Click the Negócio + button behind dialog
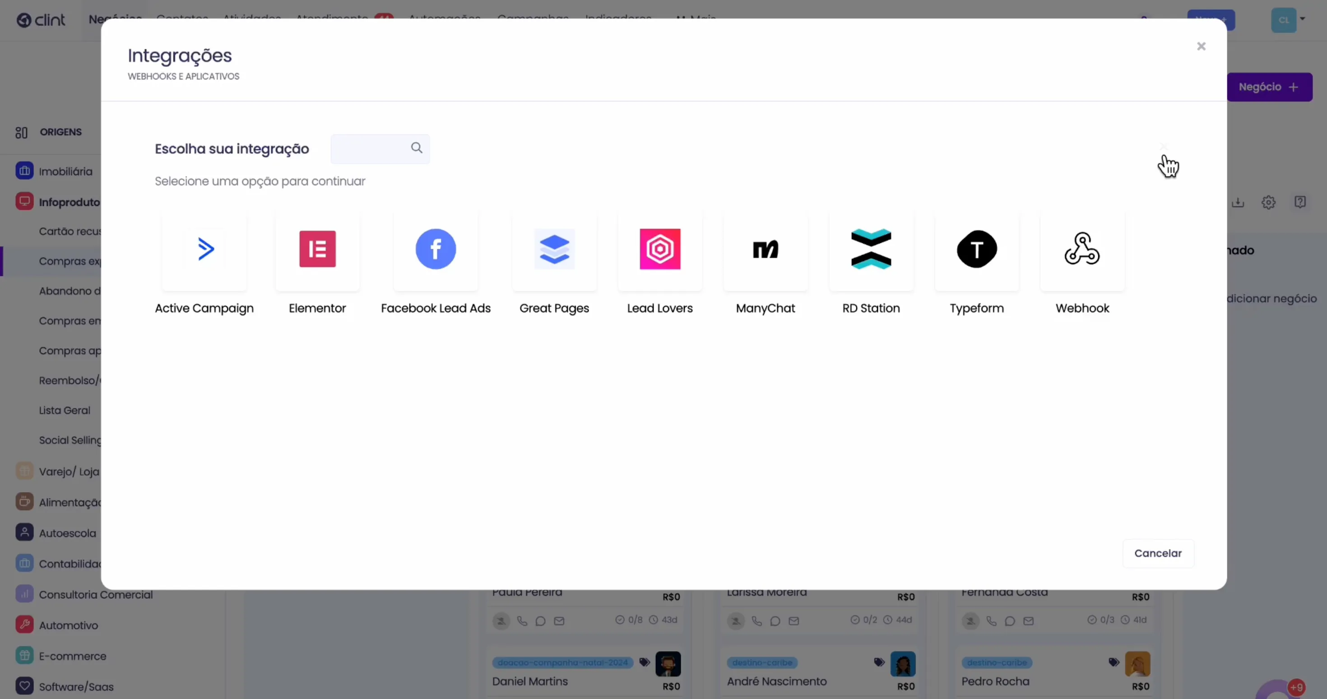The image size is (1327, 699). (x=1269, y=87)
